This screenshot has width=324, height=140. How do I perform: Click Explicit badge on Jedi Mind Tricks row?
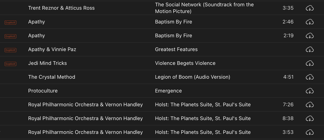pyautogui.click(x=10, y=64)
